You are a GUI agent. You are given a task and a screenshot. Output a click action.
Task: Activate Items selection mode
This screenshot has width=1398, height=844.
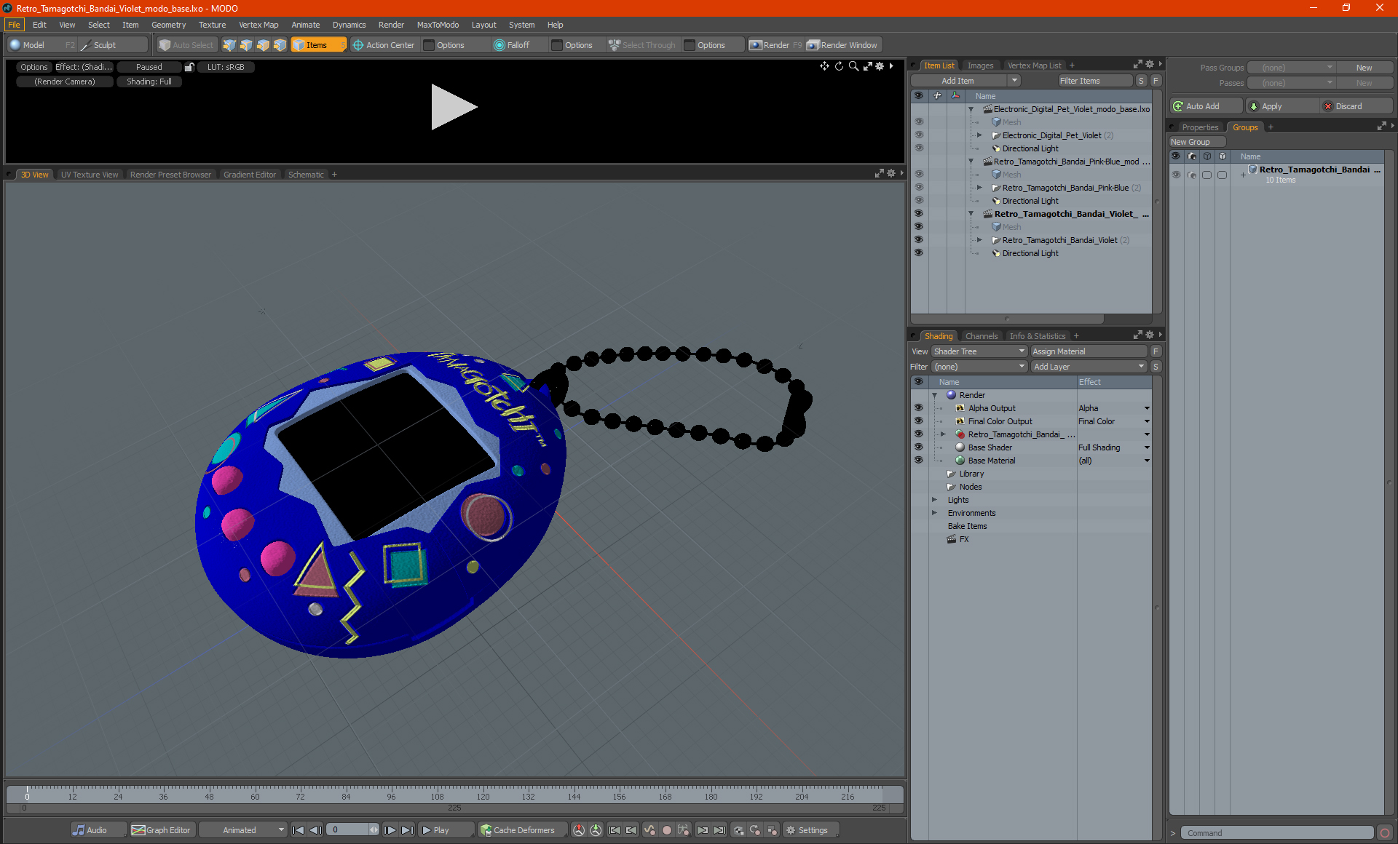318,45
